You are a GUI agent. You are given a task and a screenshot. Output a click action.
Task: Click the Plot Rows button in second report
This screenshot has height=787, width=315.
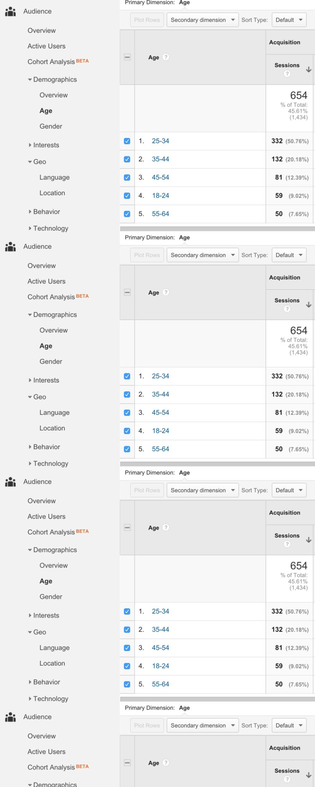point(147,255)
